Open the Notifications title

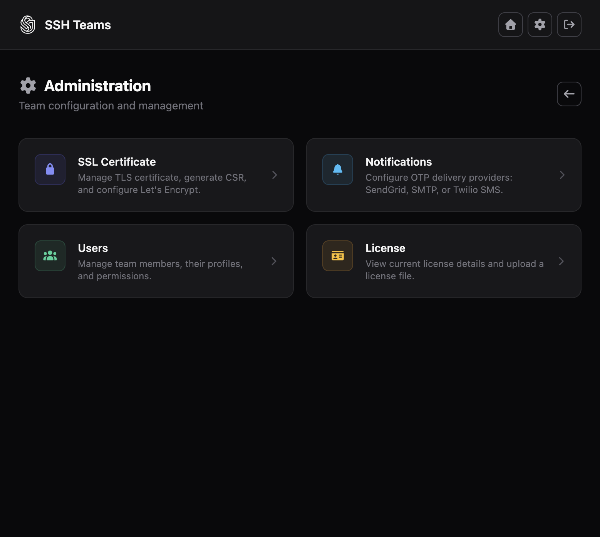click(399, 162)
